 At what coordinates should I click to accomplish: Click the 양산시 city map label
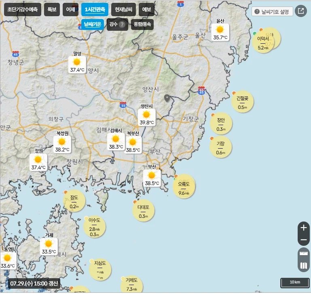pyautogui.click(x=150, y=89)
